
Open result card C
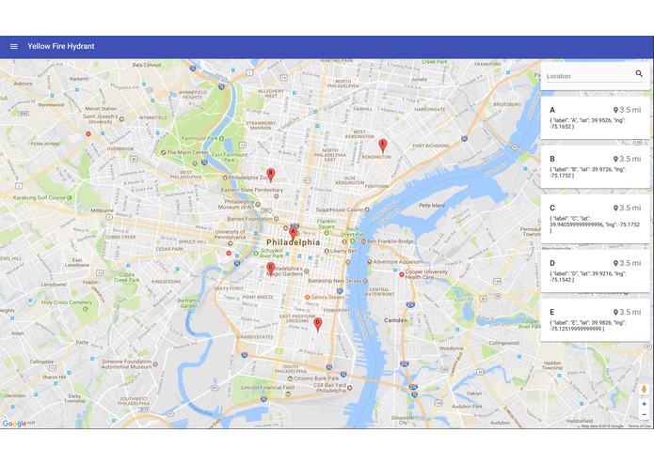[x=596, y=219]
